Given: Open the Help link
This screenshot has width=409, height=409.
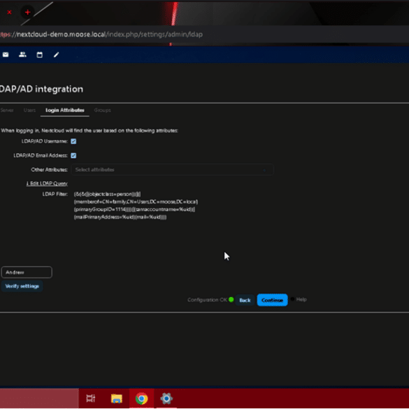Looking at the screenshot, I should click(x=301, y=299).
